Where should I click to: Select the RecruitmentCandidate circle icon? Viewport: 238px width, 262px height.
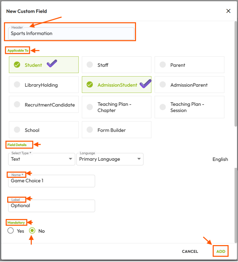[x=17, y=104]
